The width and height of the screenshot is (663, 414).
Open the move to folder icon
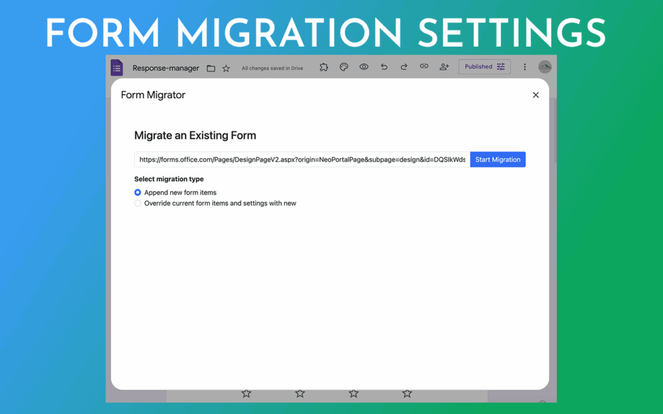(x=211, y=68)
